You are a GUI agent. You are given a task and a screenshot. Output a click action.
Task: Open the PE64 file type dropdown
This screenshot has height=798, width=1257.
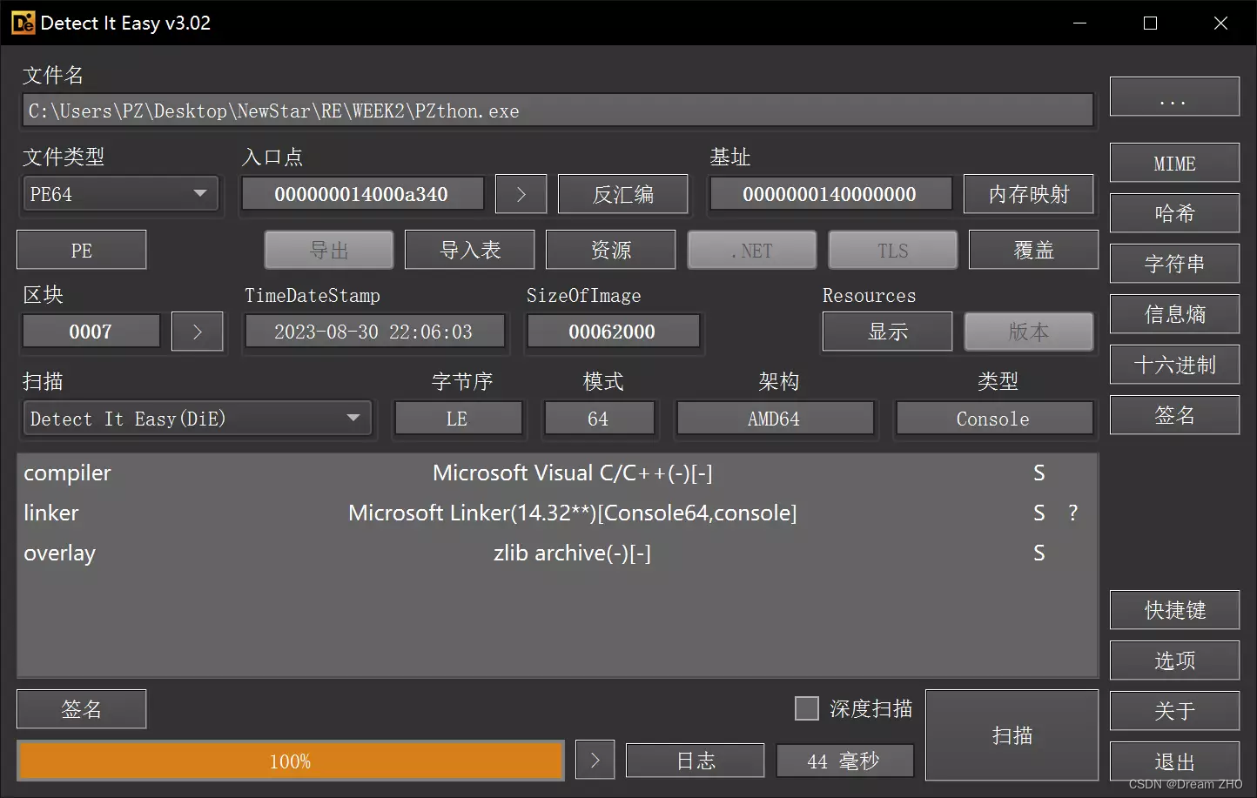click(x=120, y=193)
